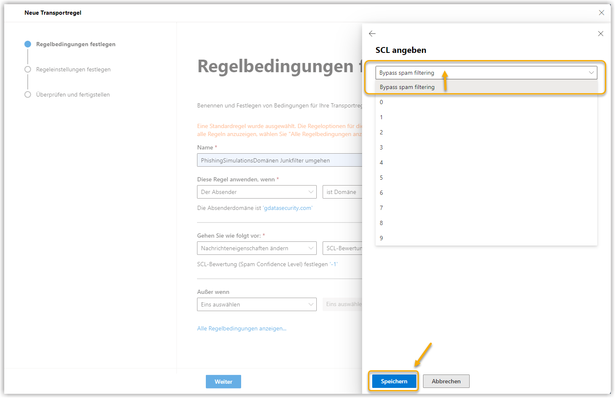Select SCL value 7
This screenshot has width=615, height=398.
[x=486, y=208]
